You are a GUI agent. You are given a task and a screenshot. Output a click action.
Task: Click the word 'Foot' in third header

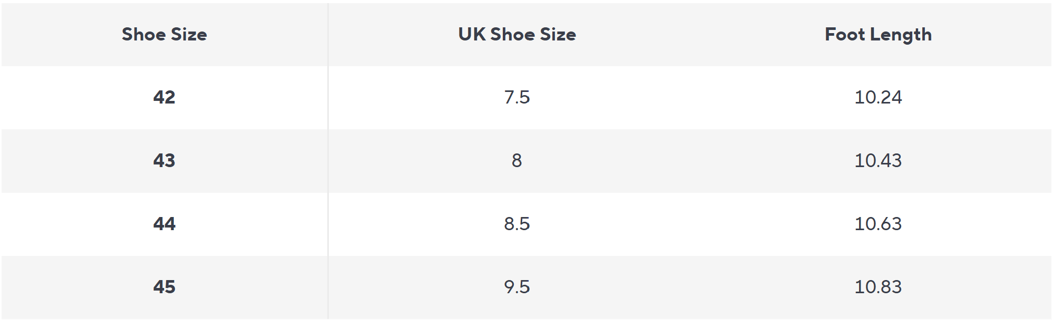(x=845, y=35)
